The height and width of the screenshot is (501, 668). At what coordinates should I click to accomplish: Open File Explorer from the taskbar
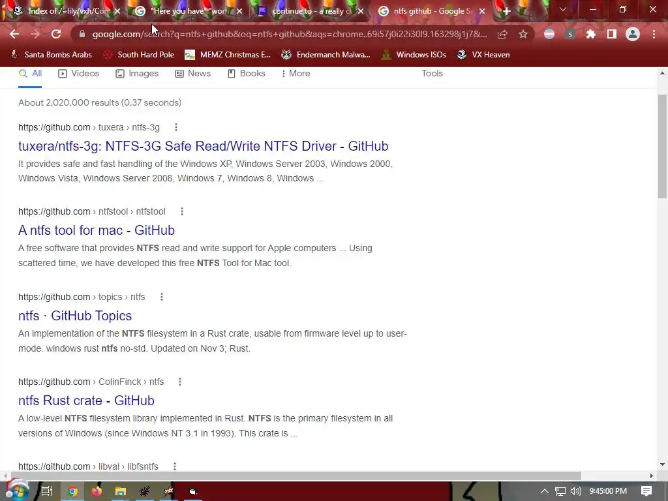[x=121, y=491]
